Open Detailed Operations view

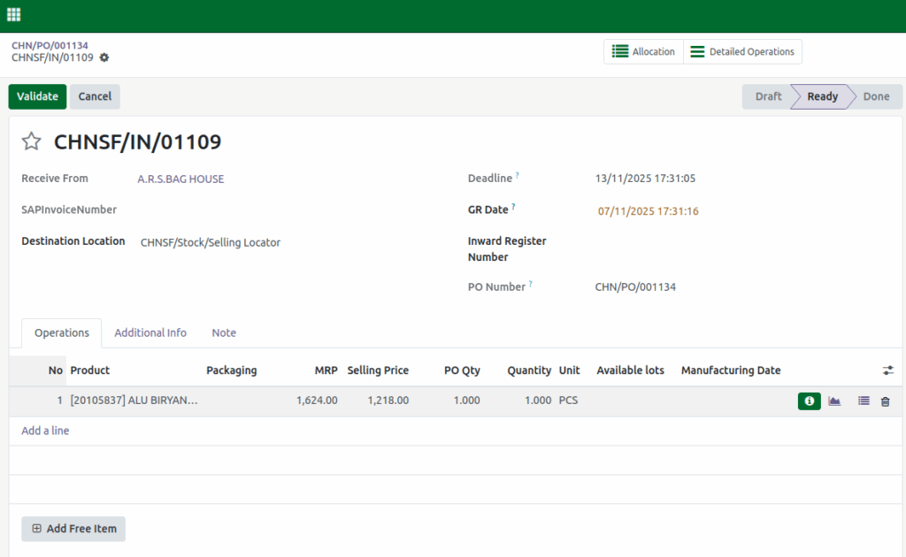pos(742,51)
